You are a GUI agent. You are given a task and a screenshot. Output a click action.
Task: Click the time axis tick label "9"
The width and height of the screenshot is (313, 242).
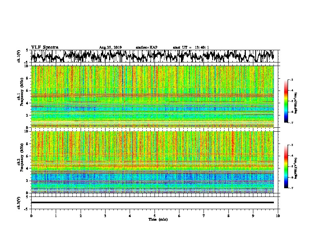click(253, 216)
